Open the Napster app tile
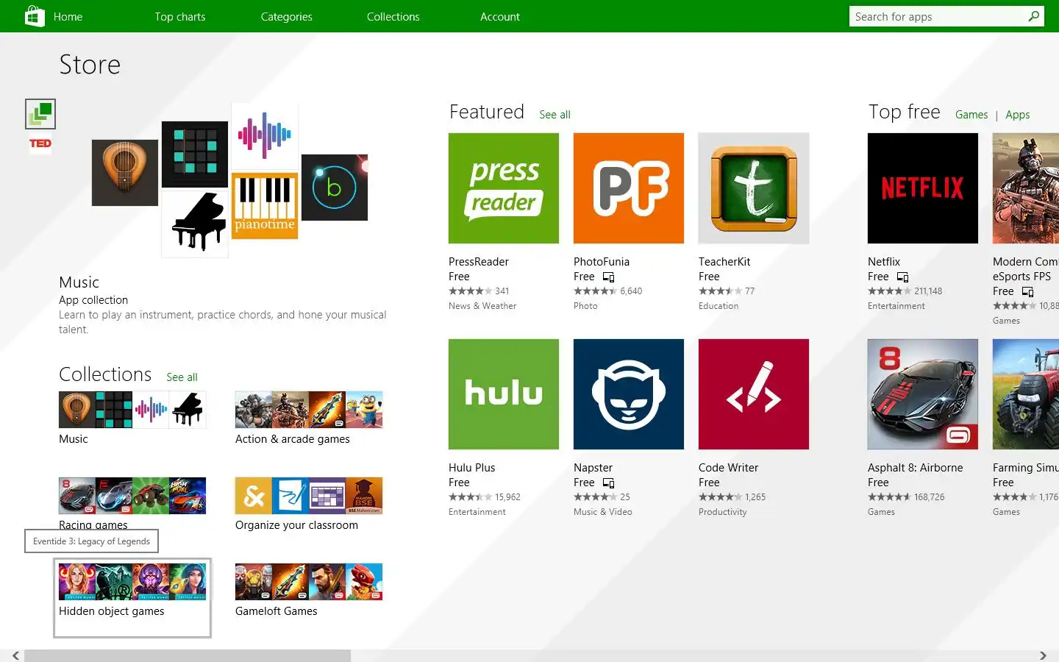The image size is (1059, 662). [x=629, y=394]
